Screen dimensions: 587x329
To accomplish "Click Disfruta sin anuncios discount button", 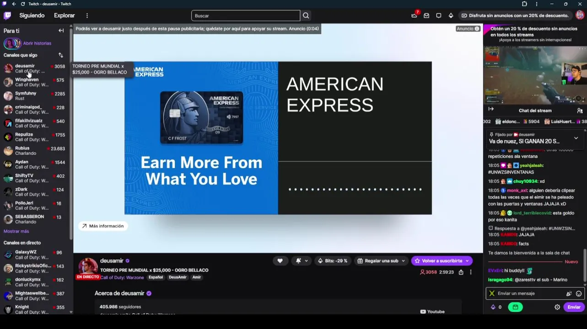I will (x=515, y=16).
